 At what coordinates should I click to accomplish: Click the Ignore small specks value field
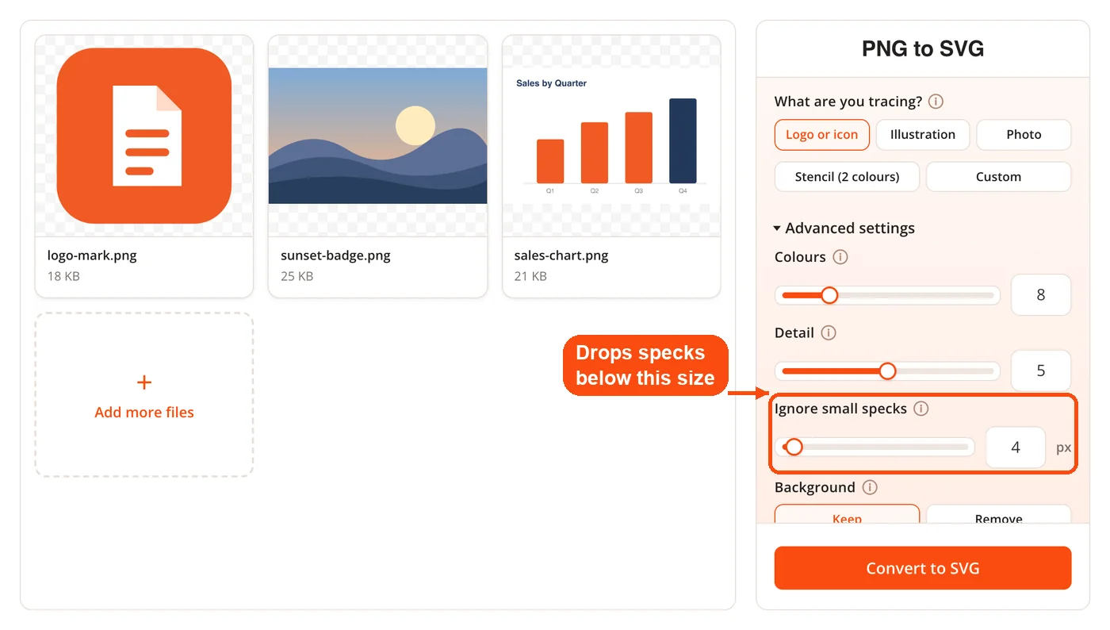pos(1016,448)
